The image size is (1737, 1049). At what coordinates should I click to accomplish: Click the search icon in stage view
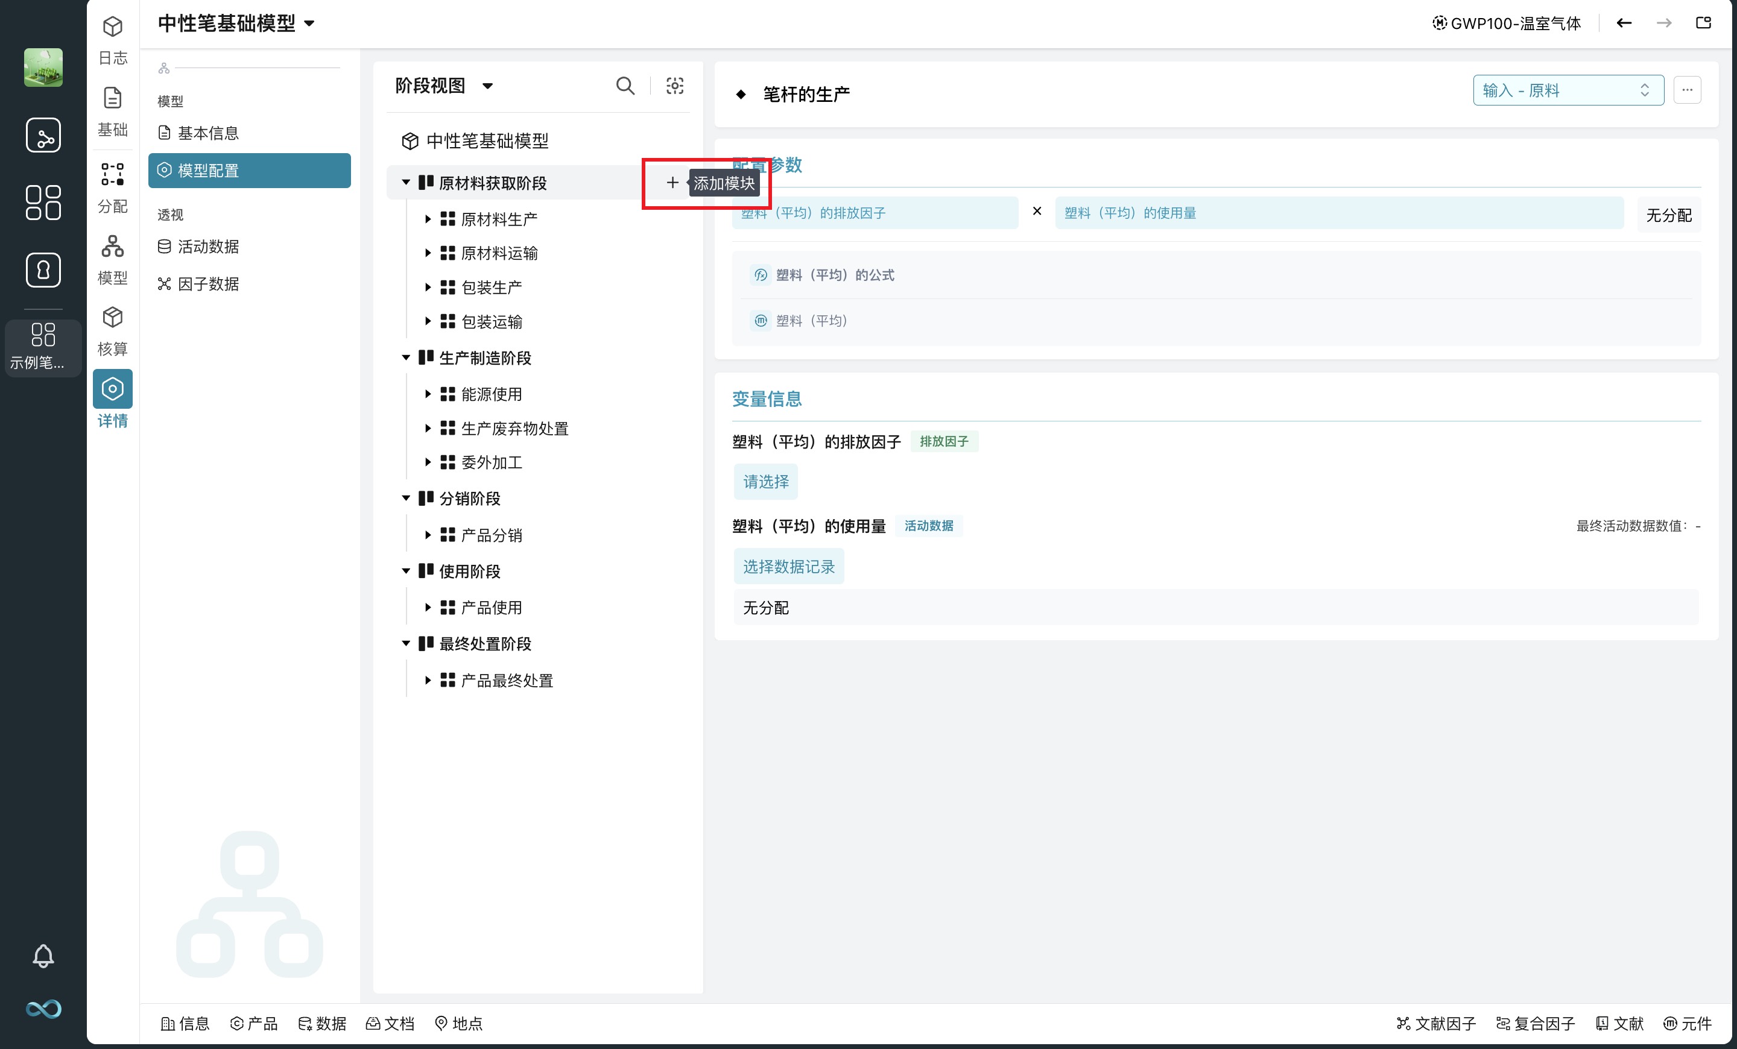pyautogui.click(x=625, y=86)
